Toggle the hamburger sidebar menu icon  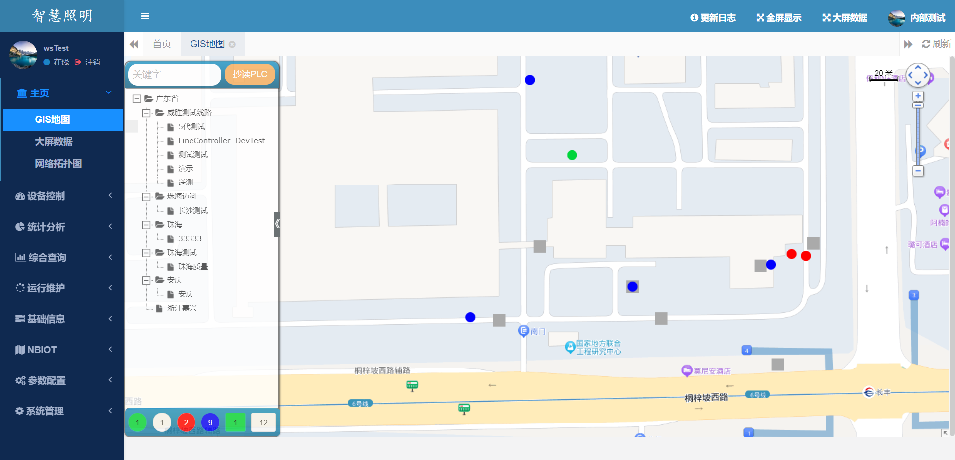point(145,16)
